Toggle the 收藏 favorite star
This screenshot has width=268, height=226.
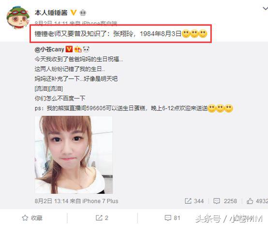click(32, 218)
